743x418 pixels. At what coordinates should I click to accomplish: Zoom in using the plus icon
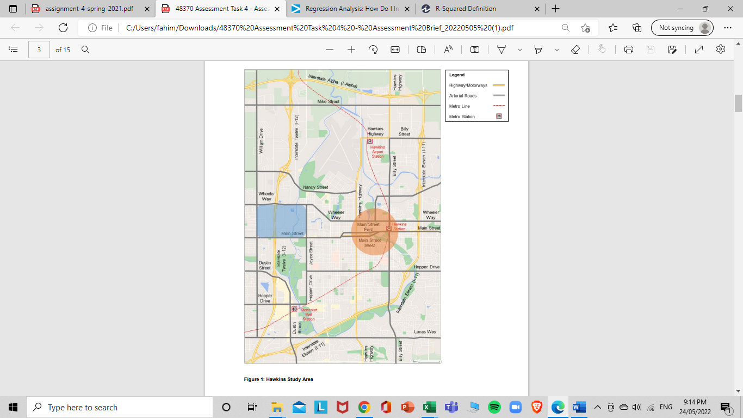coord(351,50)
